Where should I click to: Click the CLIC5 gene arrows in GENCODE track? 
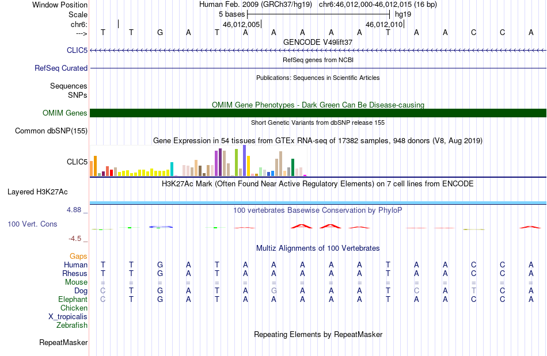[x=318, y=51]
